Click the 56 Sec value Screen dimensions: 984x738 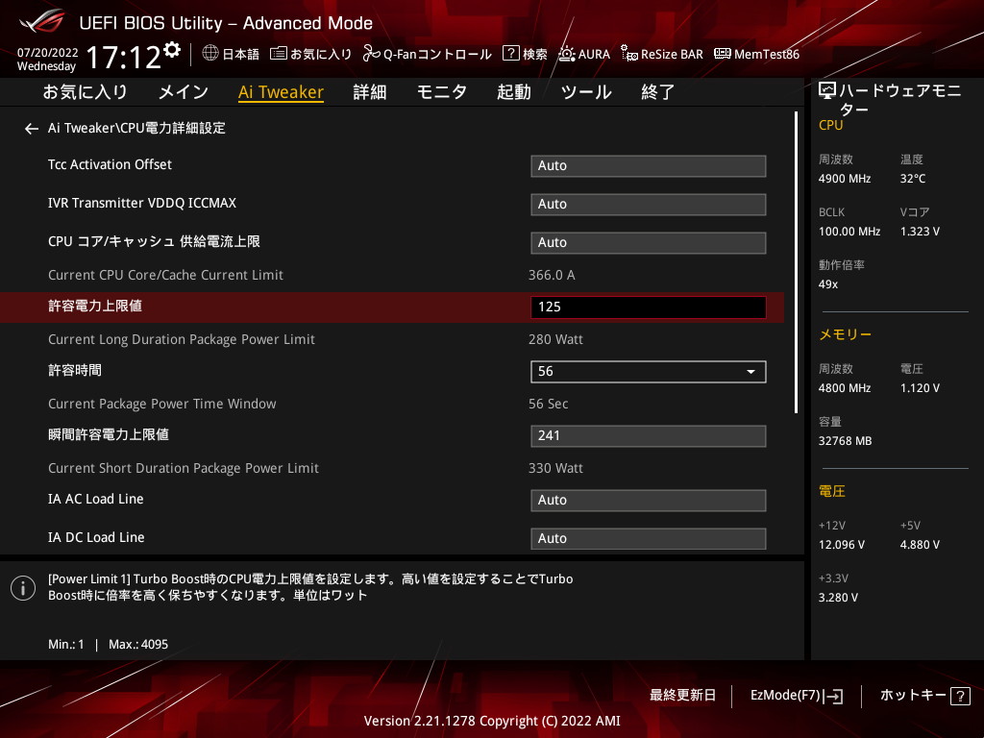tap(548, 405)
